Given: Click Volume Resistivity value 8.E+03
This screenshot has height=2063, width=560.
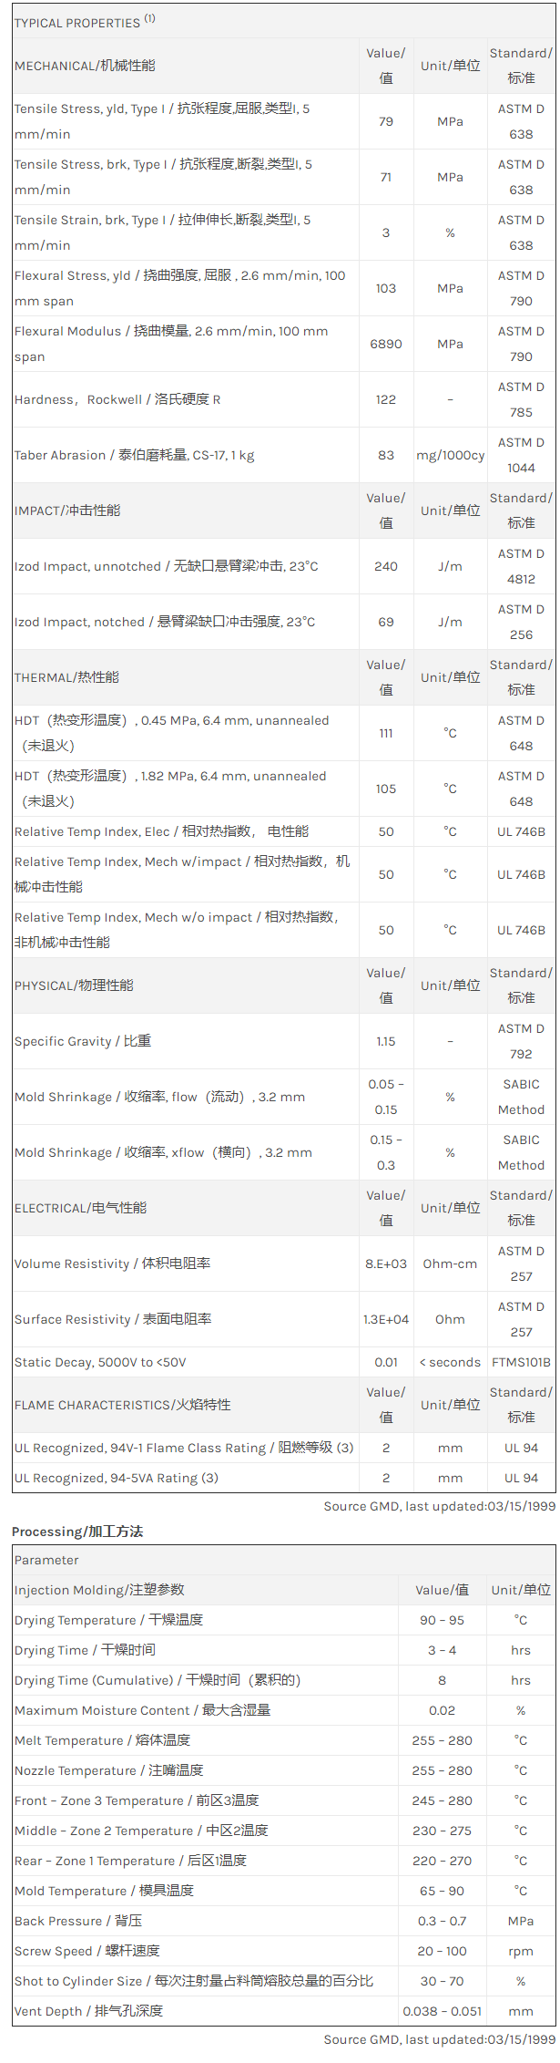Looking at the screenshot, I should coord(386,1264).
